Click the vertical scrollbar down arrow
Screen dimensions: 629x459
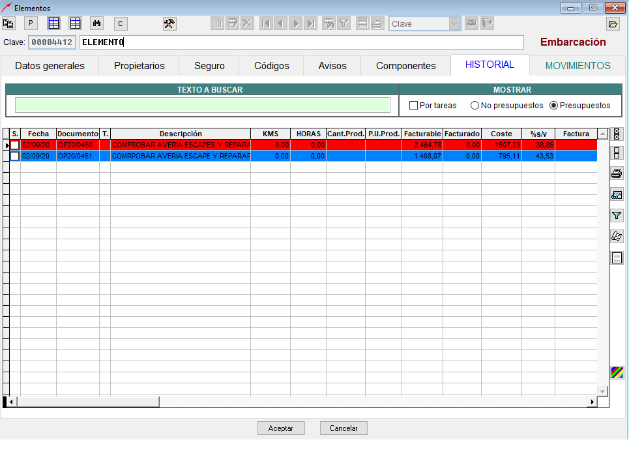[602, 391]
